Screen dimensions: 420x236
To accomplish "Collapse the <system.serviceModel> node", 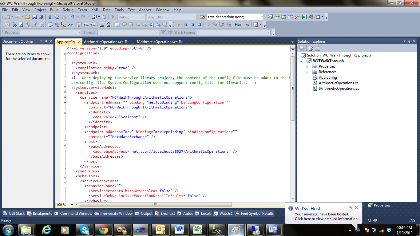I will tap(65, 88).
